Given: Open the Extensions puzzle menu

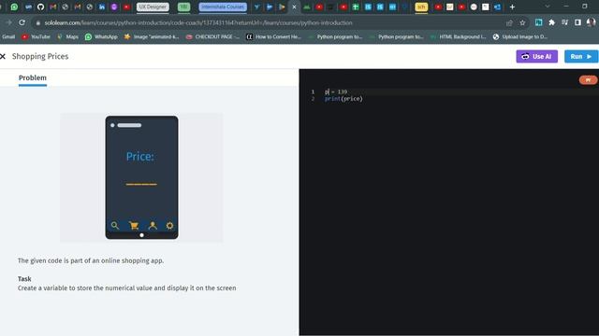Looking at the screenshot, I should pos(551,22).
